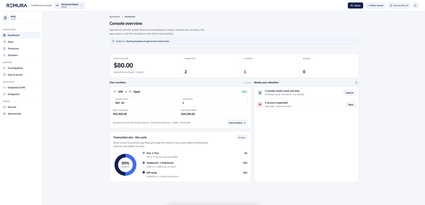This screenshot has width=425, height=205.
Task: Switch the Stellar testnet network indicator
Action: pyautogui.click(x=375, y=5)
